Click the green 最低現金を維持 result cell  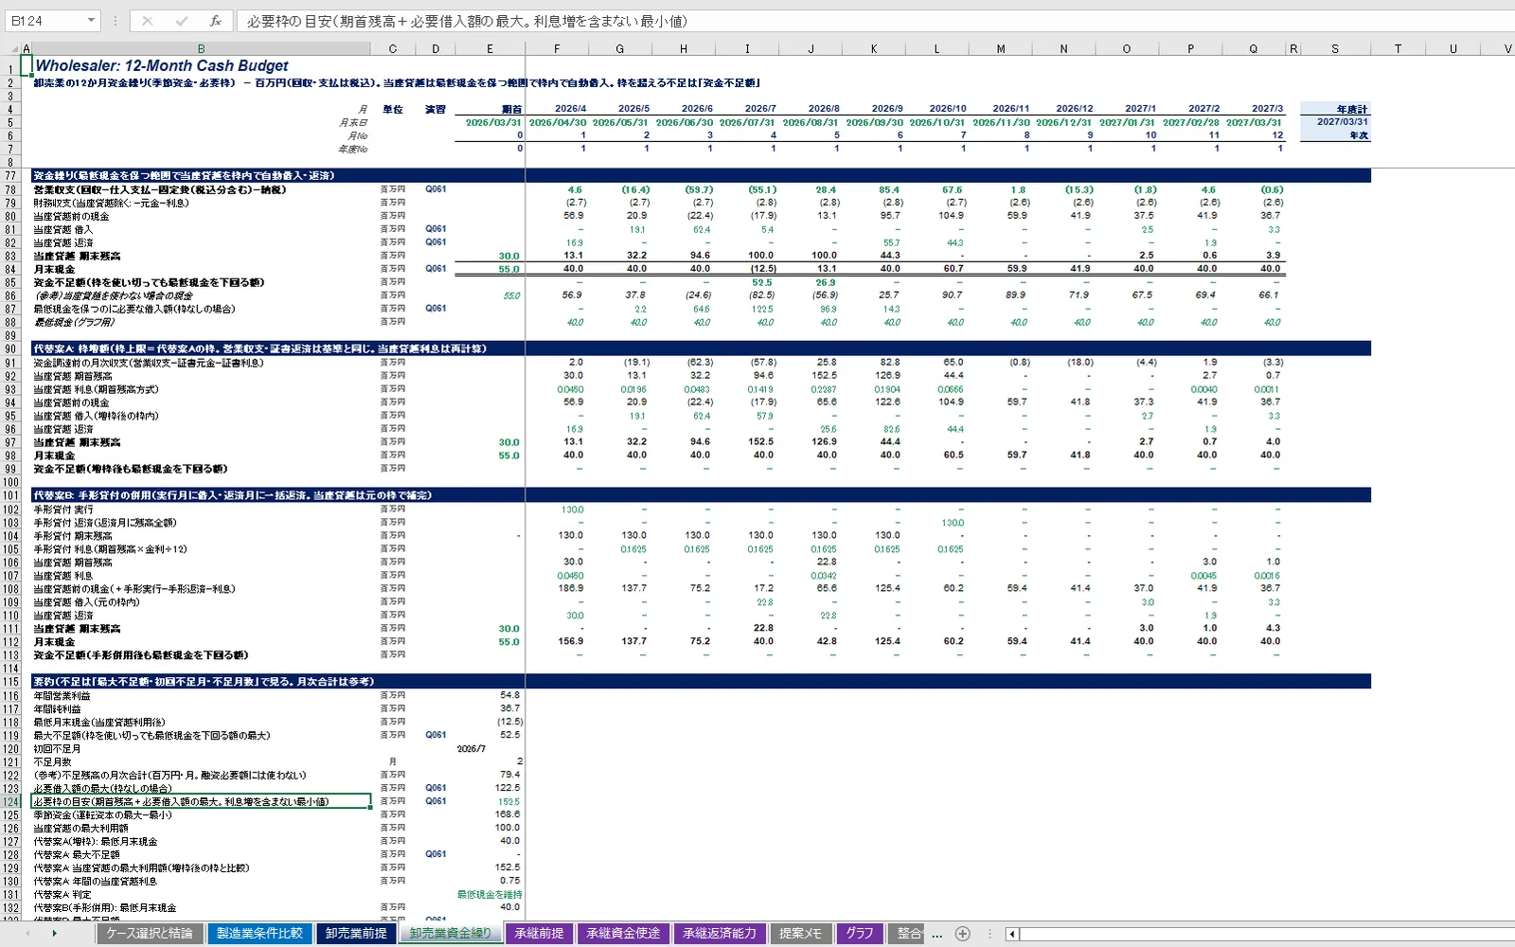(x=490, y=894)
